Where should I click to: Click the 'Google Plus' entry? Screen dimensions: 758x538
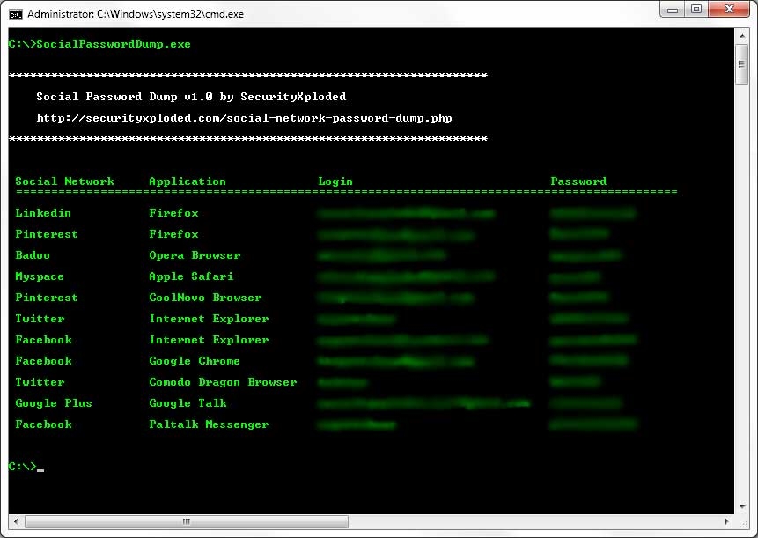tap(54, 403)
